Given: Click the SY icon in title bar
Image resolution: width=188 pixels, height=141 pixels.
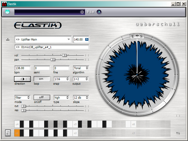Looking at the screenshot, I should (4, 4).
